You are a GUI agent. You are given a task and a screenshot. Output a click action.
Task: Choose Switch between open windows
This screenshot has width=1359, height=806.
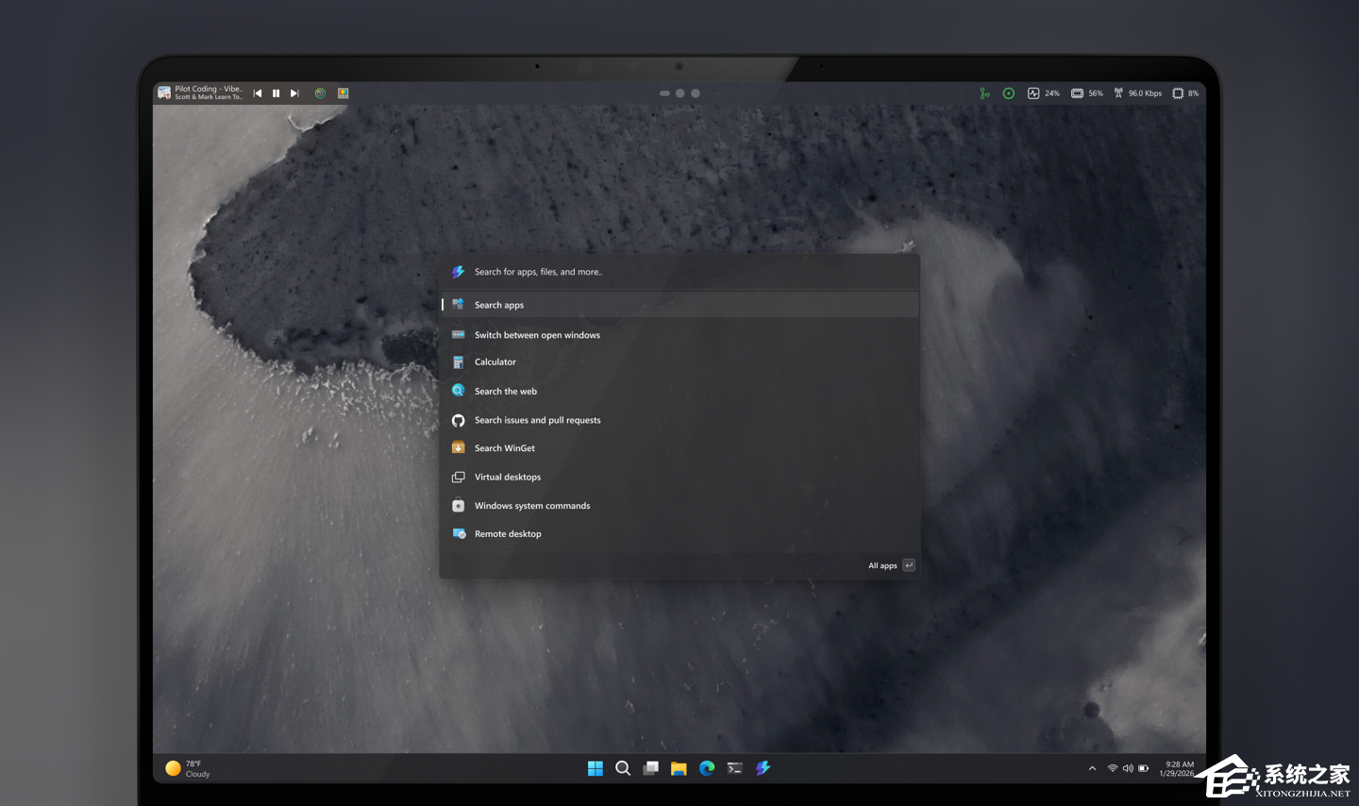tap(679, 335)
